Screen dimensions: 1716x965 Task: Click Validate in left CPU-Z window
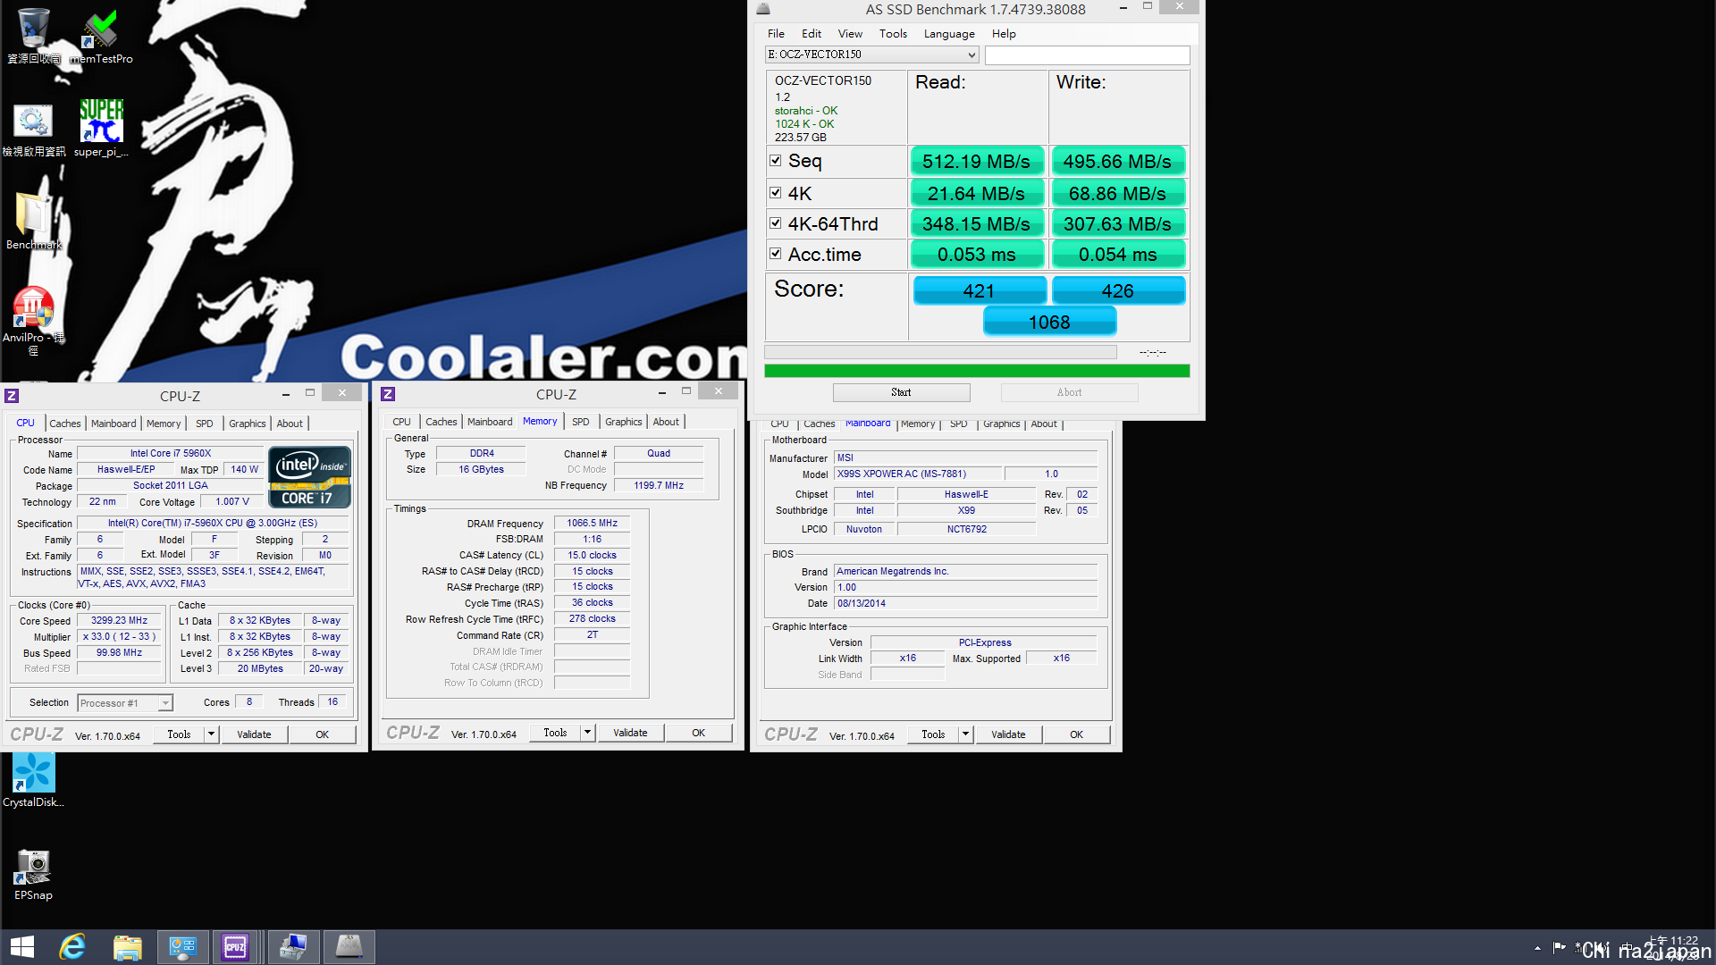(x=254, y=734)
